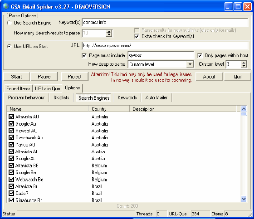This screenshot has height=219, width=254.
Task: Click Austria country cell for Google At
Action: (x=98, y=158)
